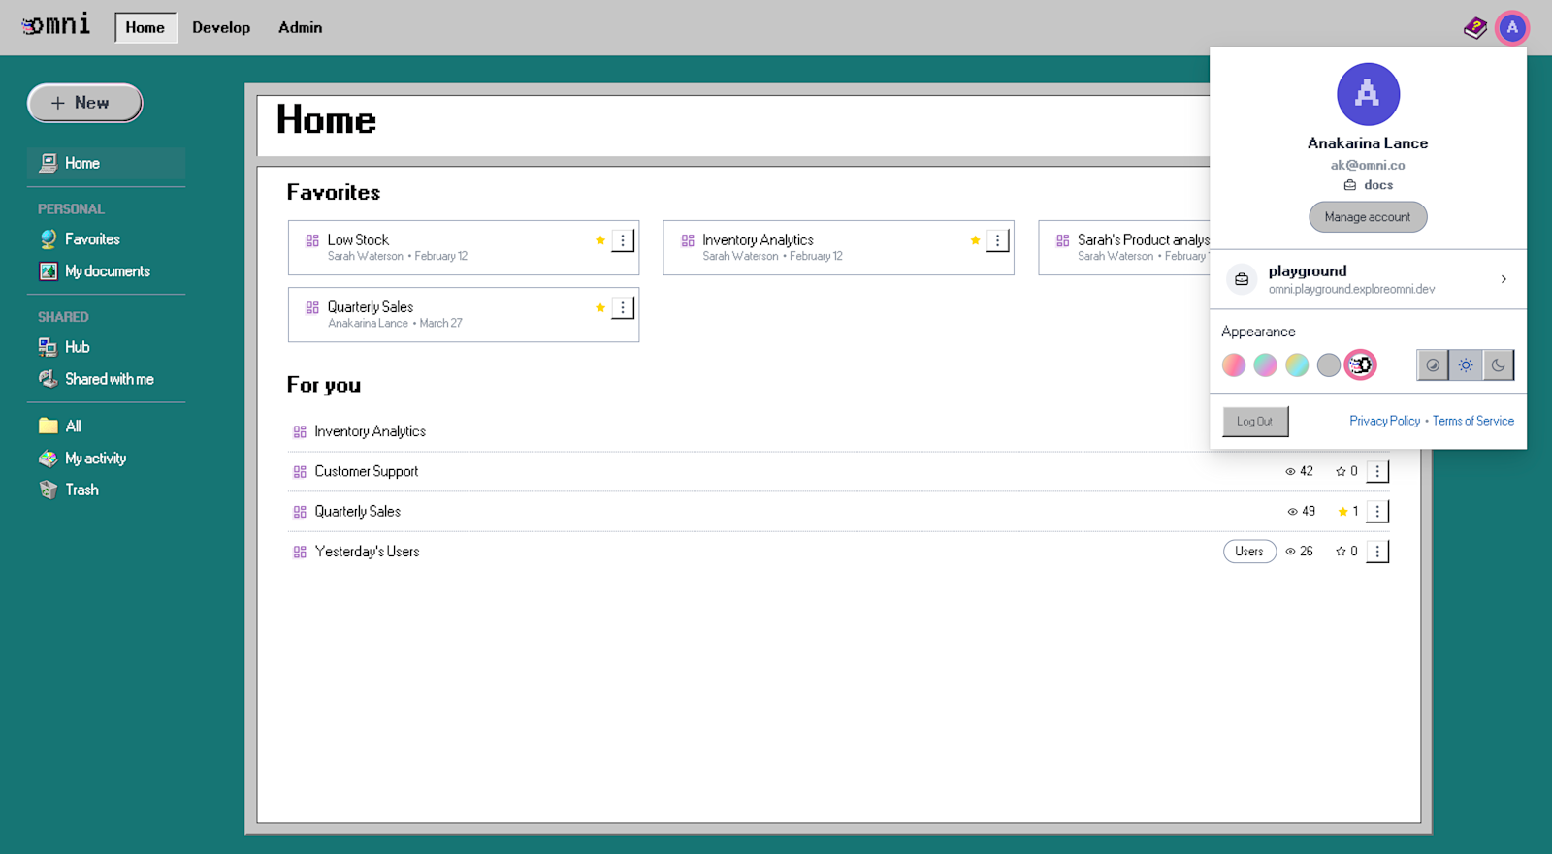Screen dimensions: 1552x854
Task: Open more options for Yesterday's Users row
Action: [x=1377, y=552]
